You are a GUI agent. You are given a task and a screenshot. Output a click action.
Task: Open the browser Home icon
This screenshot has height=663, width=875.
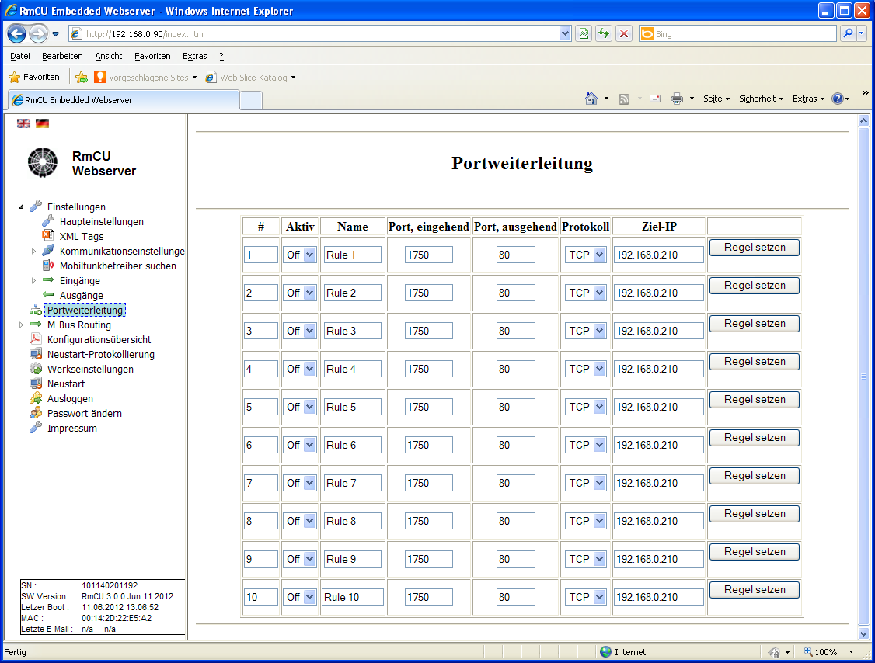pyautogui.click(x=591, y=99)
